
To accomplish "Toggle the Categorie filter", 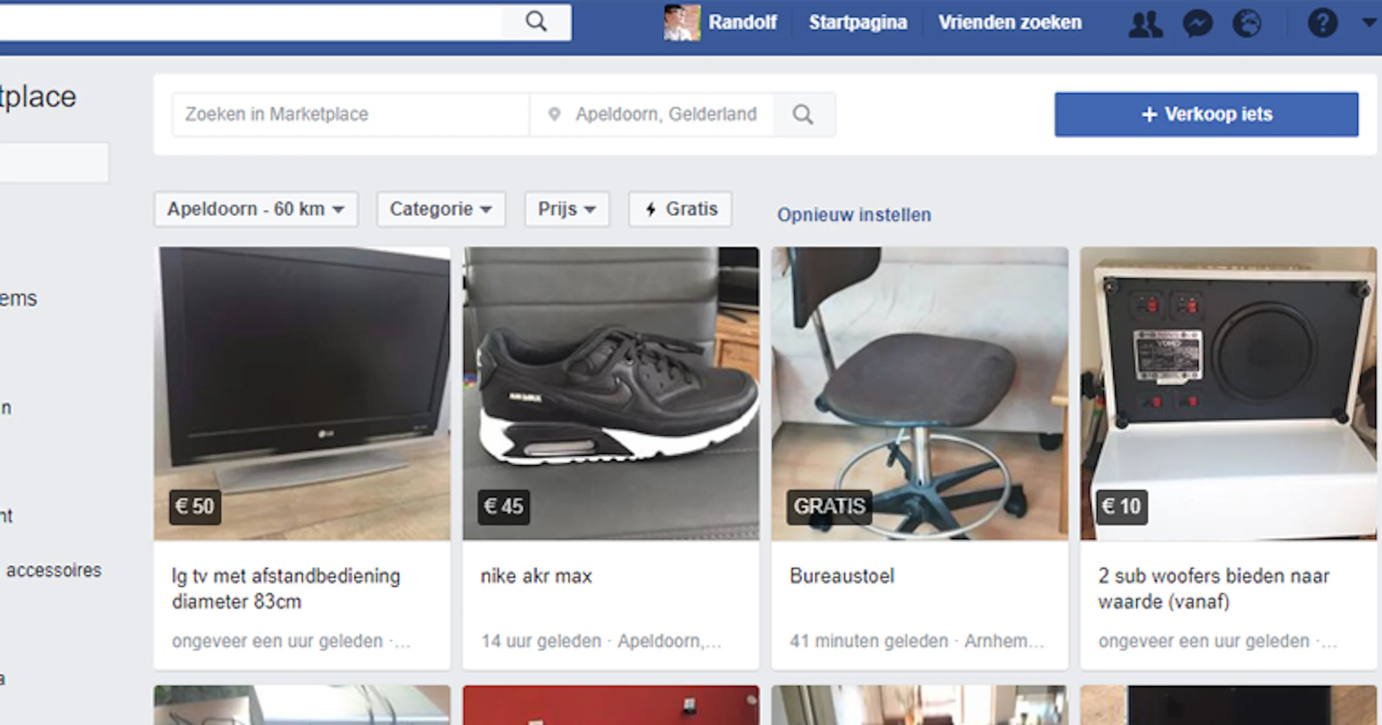I will 440,209.
